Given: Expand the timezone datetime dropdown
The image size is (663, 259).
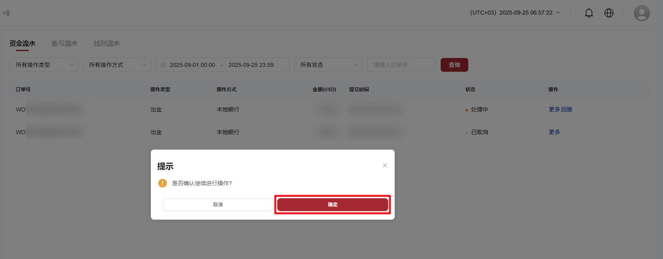Looking at the screenshot, I should pos(515,13).
